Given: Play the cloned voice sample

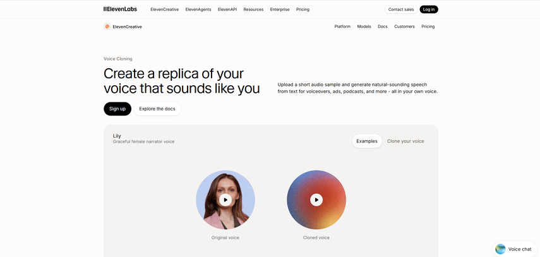Looking at the screenshot, I should 316,200.
